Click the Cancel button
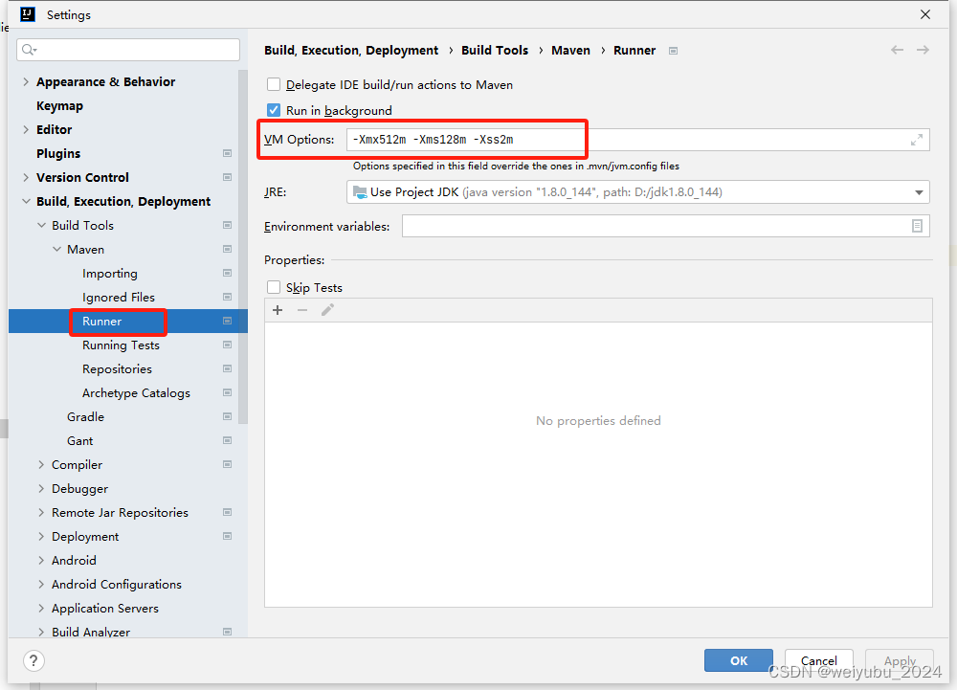 818,659
